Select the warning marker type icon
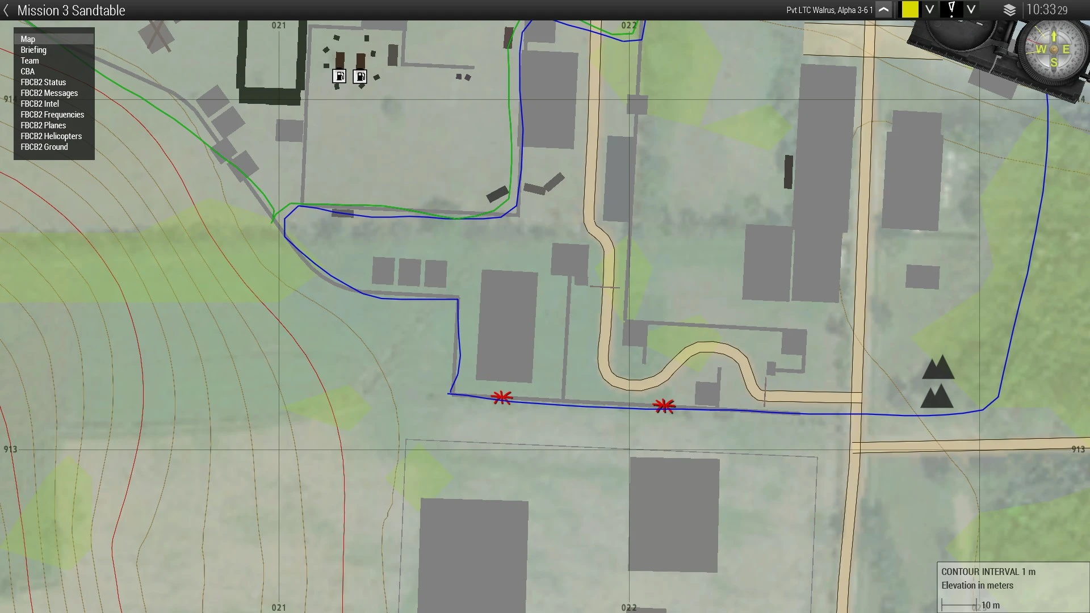1090x613 pixels. [951, 9]
